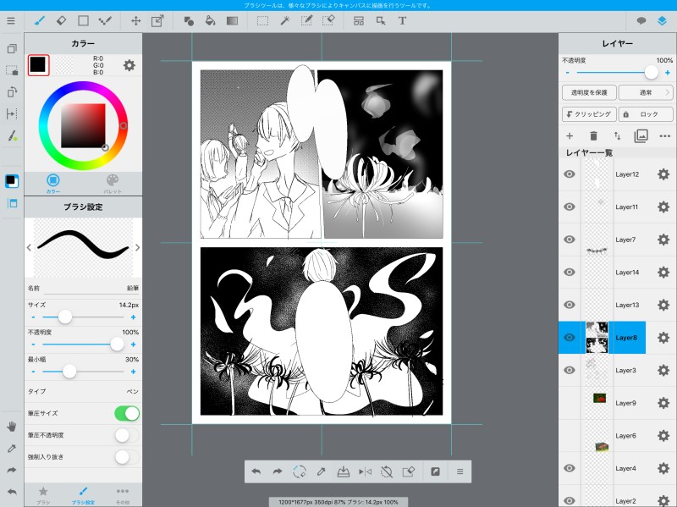Click the Undo arrow in bottom toolbar
The image size is (677, 507).
click(256, 471)
